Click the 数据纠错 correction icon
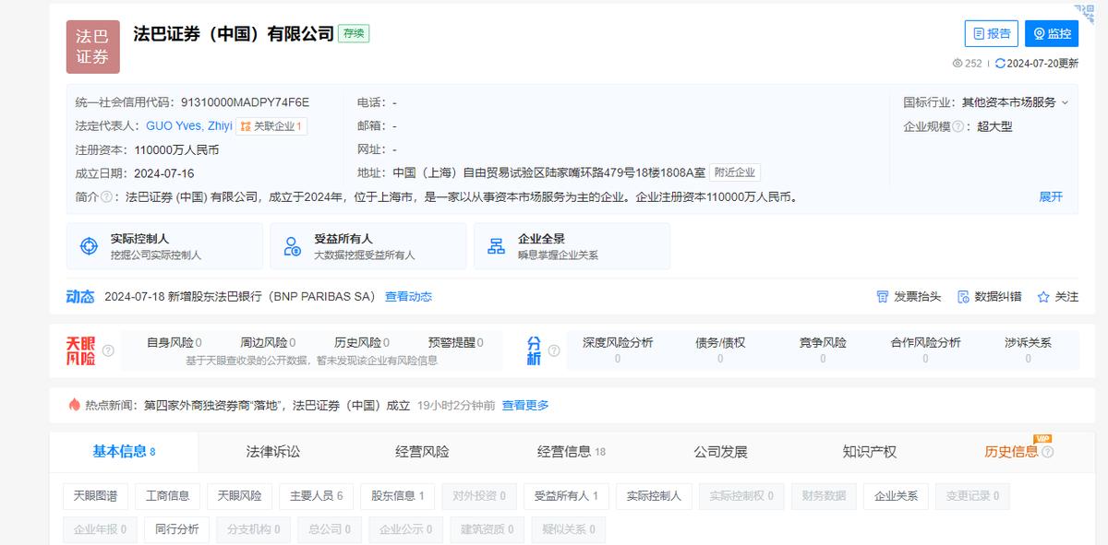Viewport: 1108px width, 545px height. [x=963, y=297]
